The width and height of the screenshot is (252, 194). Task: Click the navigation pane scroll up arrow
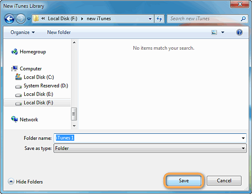tap(74, 42)
